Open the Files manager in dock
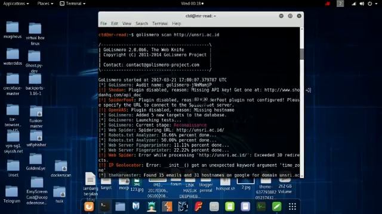 point(120,206)
